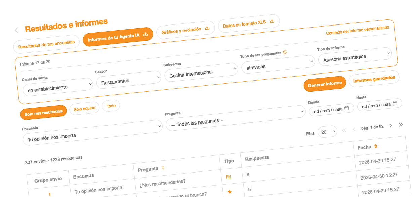Go to previous page chevron

[x=354, y=129]
